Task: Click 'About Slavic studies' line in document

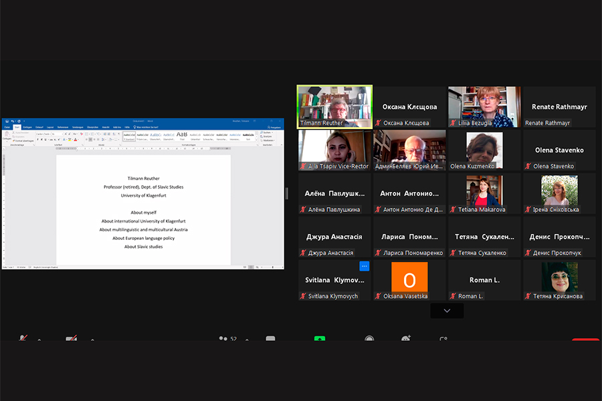Action: [144, 247]
